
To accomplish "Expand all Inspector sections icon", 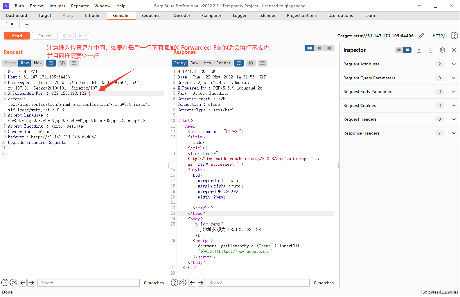I will tap(419, 50).
